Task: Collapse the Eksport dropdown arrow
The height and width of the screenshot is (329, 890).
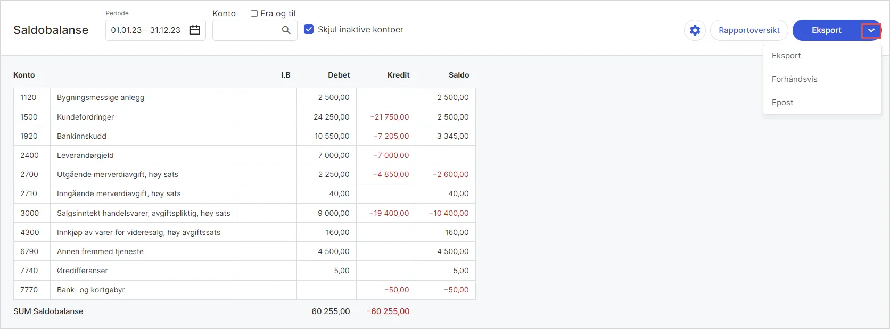Action: tap(871, 30)
